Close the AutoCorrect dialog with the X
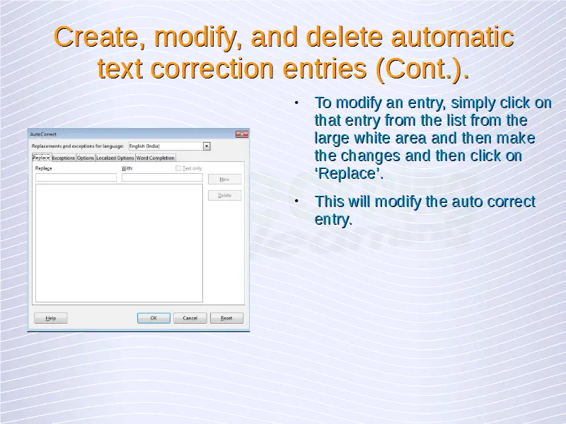The width and height of the screenshot is (566, 424). 242,134
